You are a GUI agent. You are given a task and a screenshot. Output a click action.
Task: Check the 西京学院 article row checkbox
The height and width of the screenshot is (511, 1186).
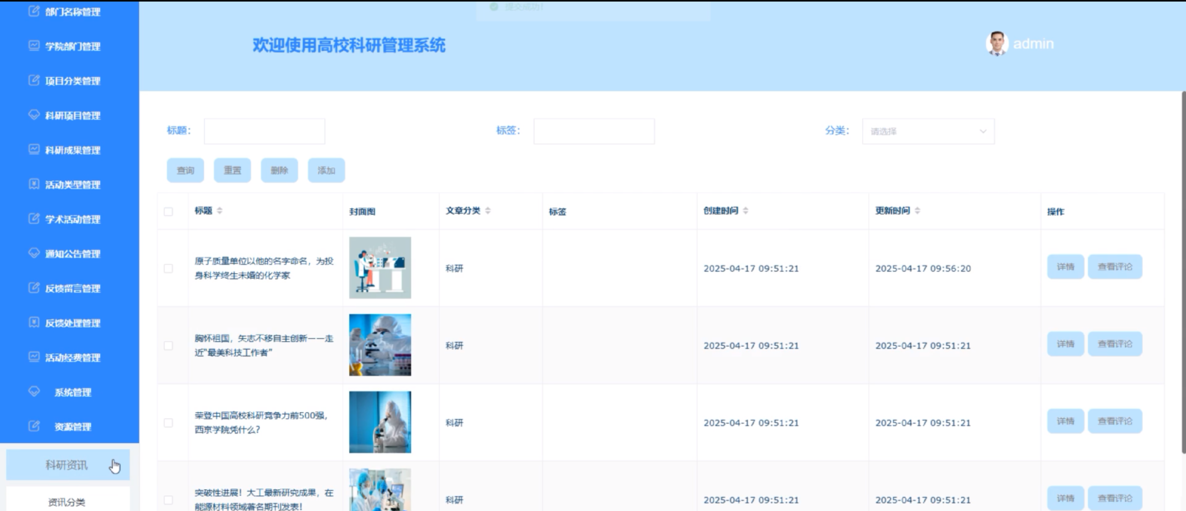(168, 423)
